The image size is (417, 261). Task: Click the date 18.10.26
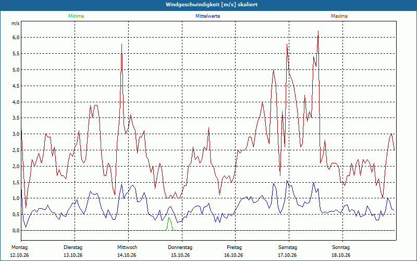pyautogui.click(x=341, y=255)
